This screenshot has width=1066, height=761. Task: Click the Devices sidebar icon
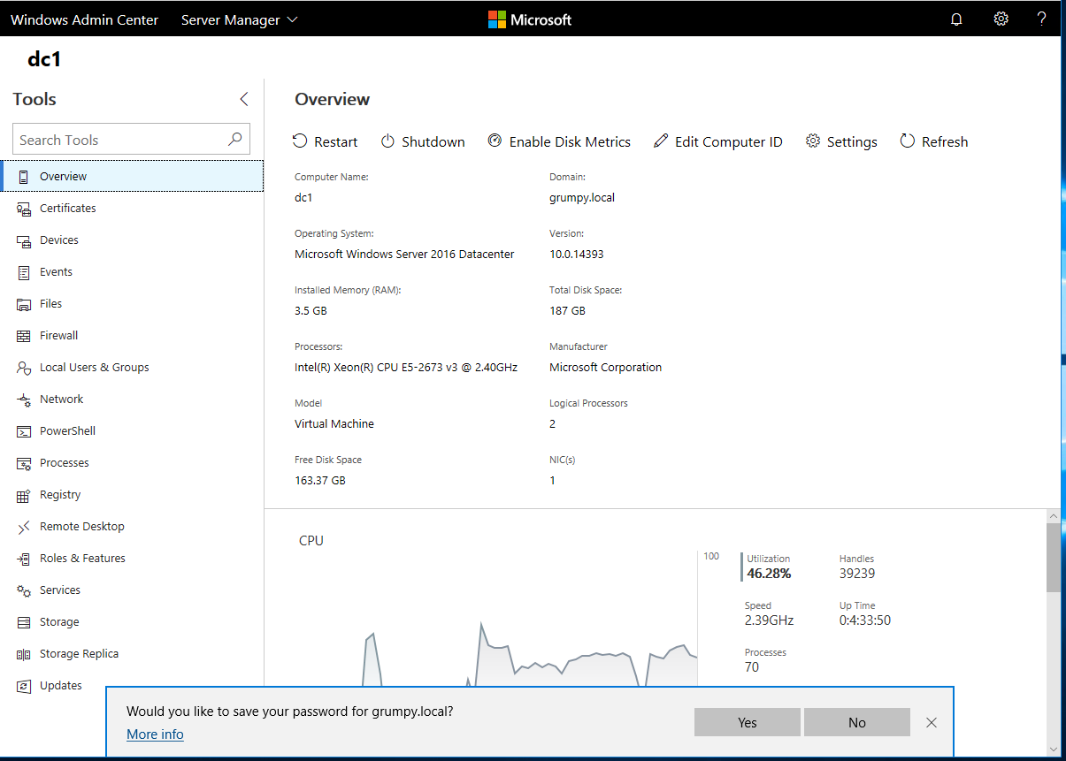pyautogui.click(x=24, y=240)
